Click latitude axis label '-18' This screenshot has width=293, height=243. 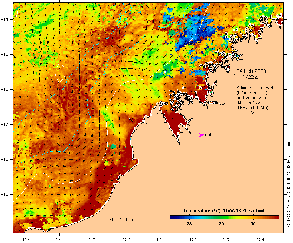coord(4,159)
